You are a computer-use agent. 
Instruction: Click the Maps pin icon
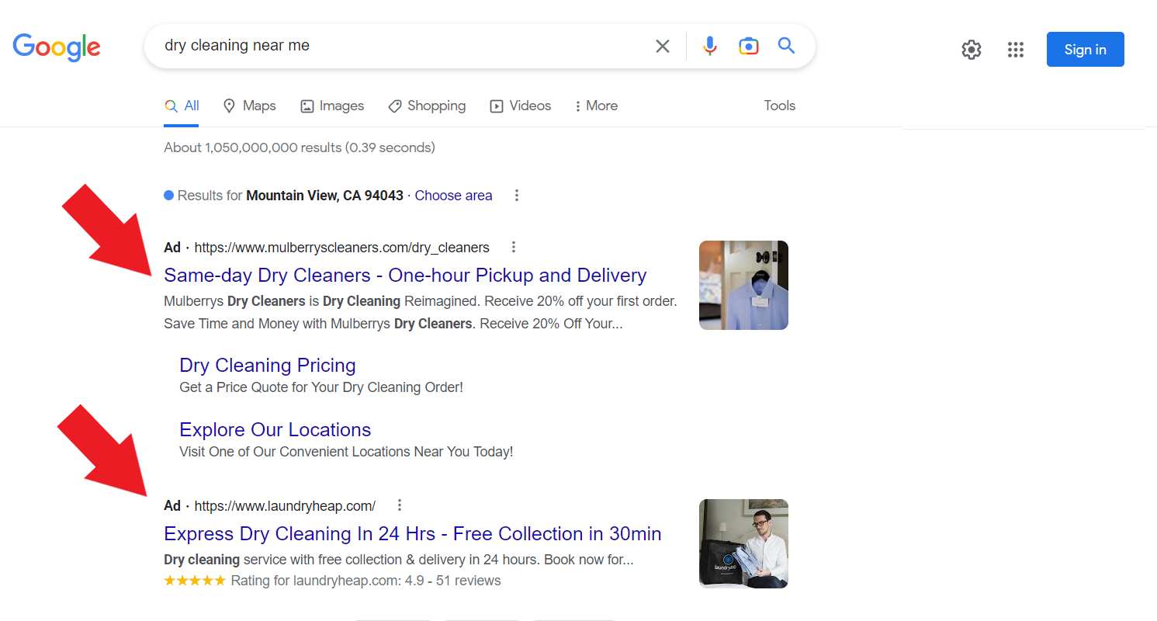click(230, 105)
